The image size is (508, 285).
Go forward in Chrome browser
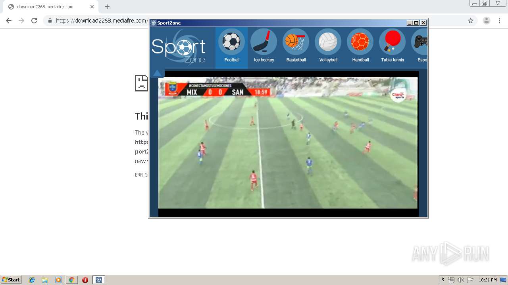click(21, 21)
